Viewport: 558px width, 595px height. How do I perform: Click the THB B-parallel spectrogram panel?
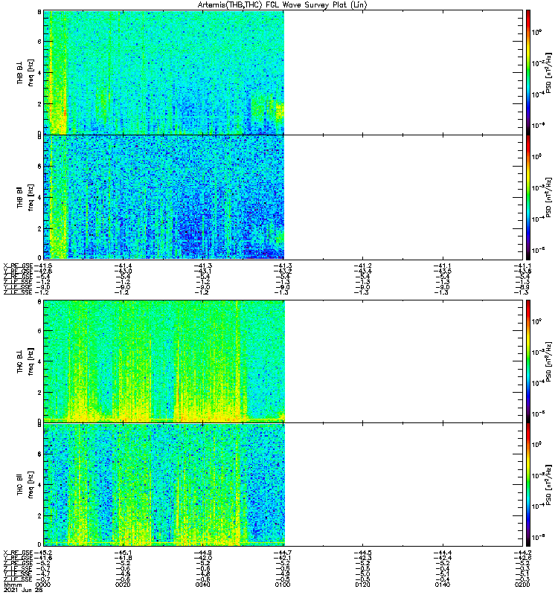pyautogui.click(x=283, y=197)
